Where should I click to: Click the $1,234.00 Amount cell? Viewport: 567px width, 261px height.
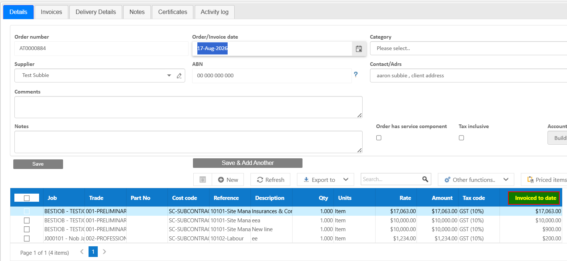point(438,239)
